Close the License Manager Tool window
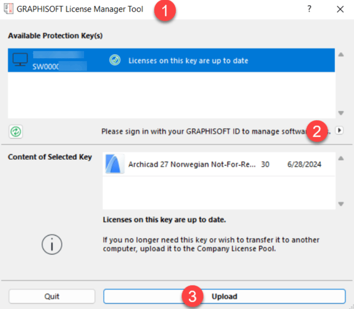This screenshot has height=309, width=354. [340, 9]
